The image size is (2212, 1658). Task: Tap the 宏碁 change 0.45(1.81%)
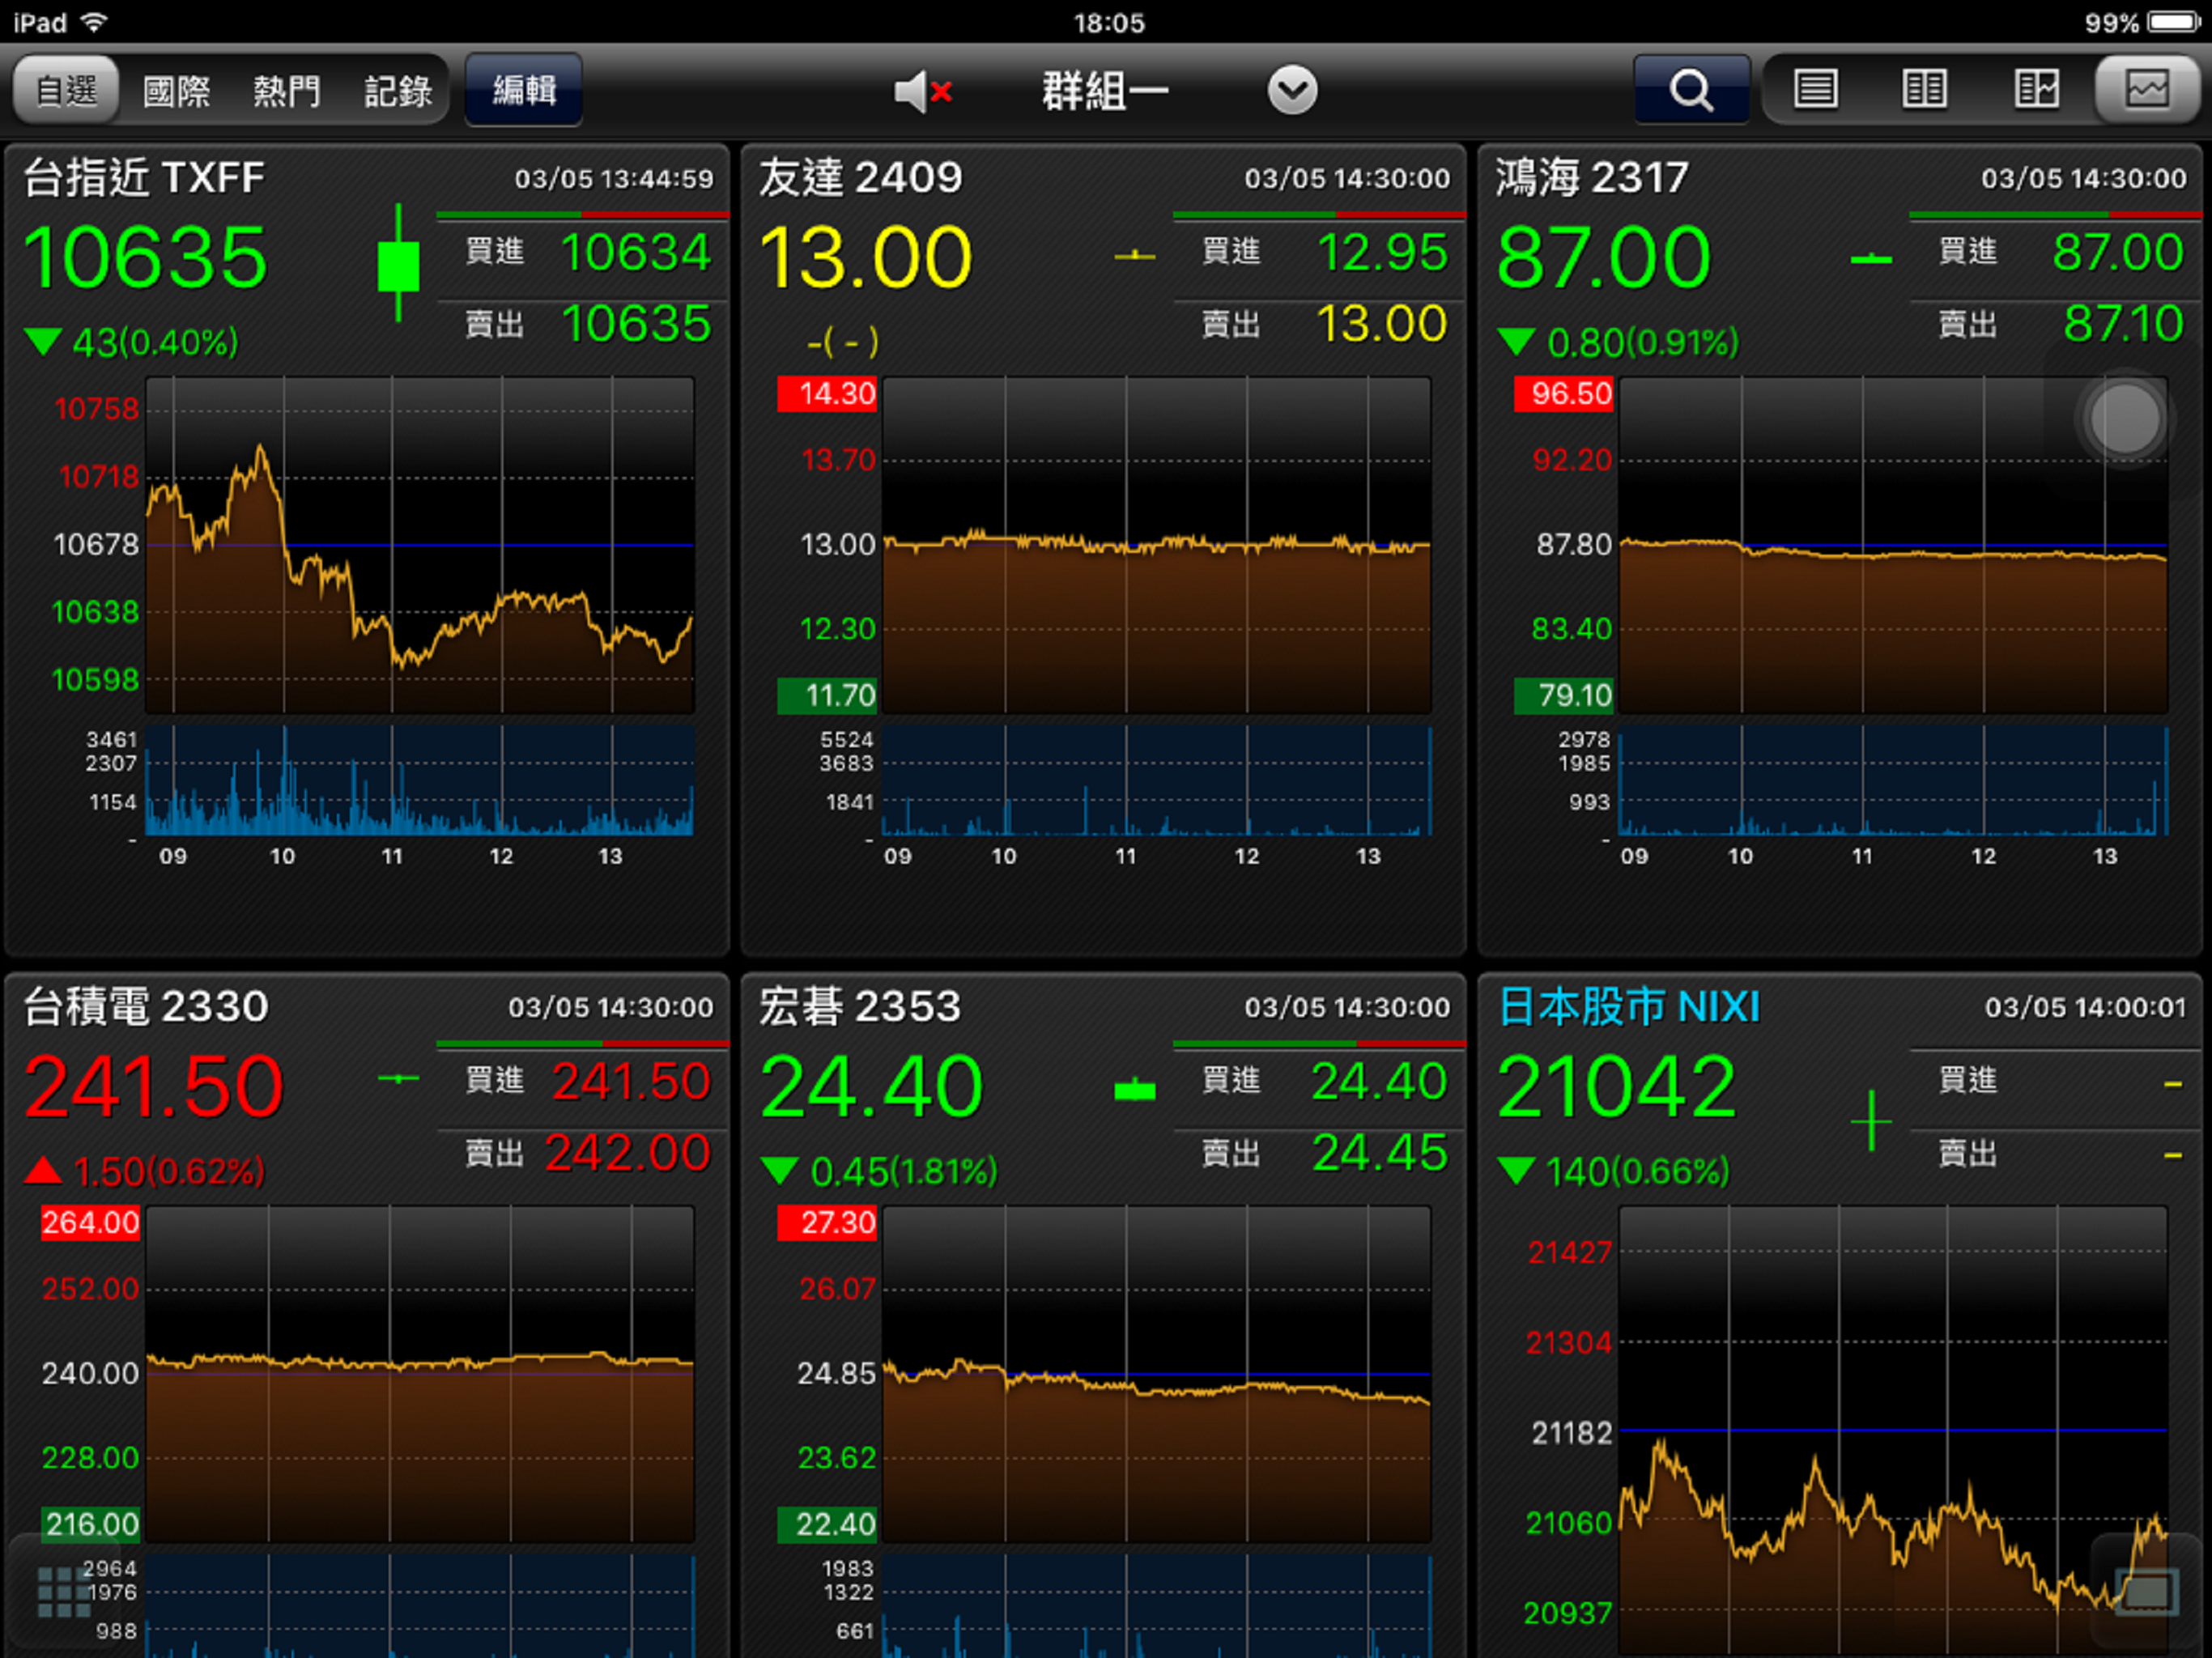(x=879, y=1171)
